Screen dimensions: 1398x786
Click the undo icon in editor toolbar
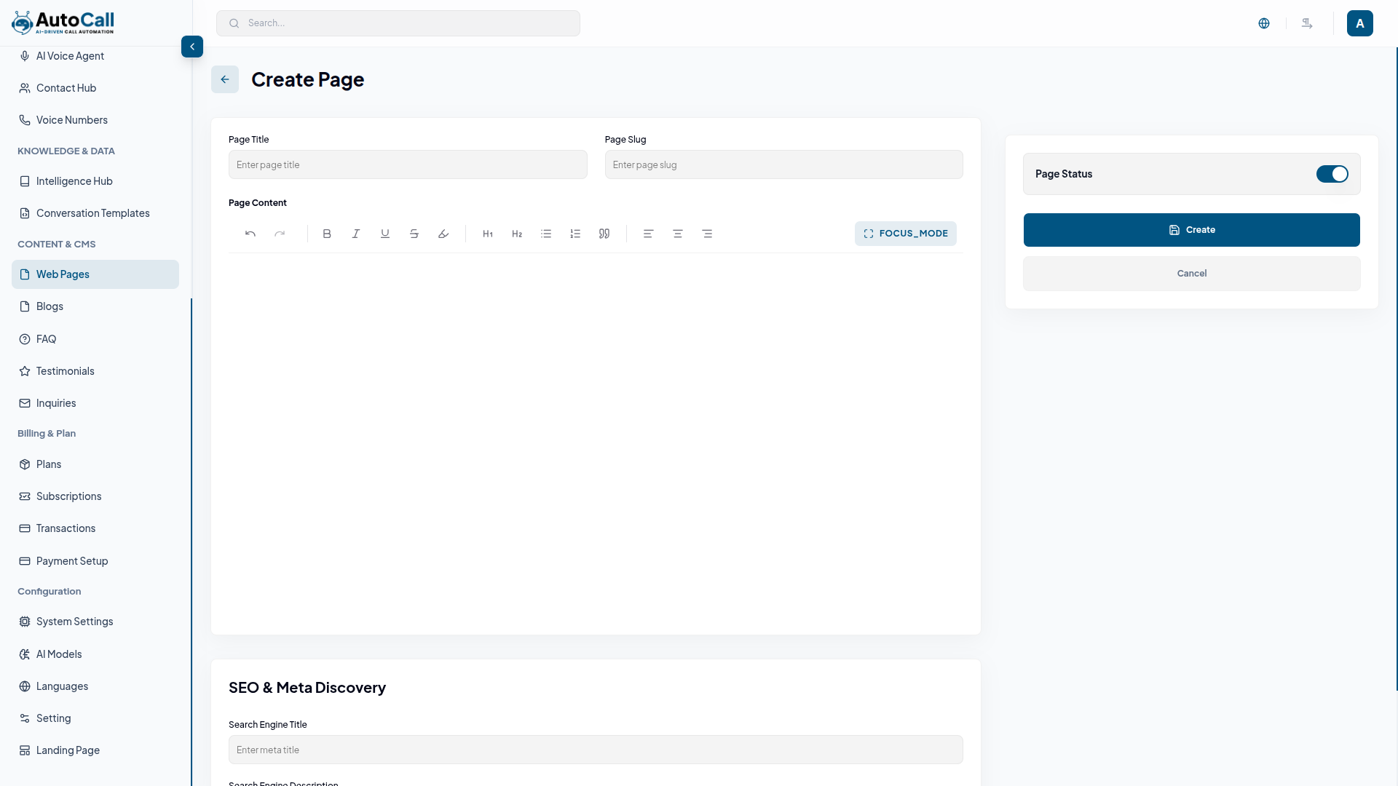pyautogui.click(x=250, y=234)
